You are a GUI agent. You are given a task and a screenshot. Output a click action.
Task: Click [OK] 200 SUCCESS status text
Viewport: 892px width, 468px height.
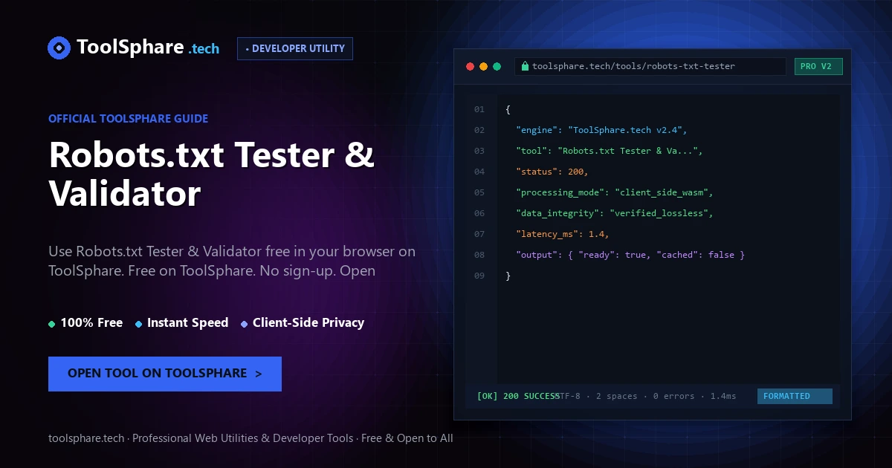[517, 396]
